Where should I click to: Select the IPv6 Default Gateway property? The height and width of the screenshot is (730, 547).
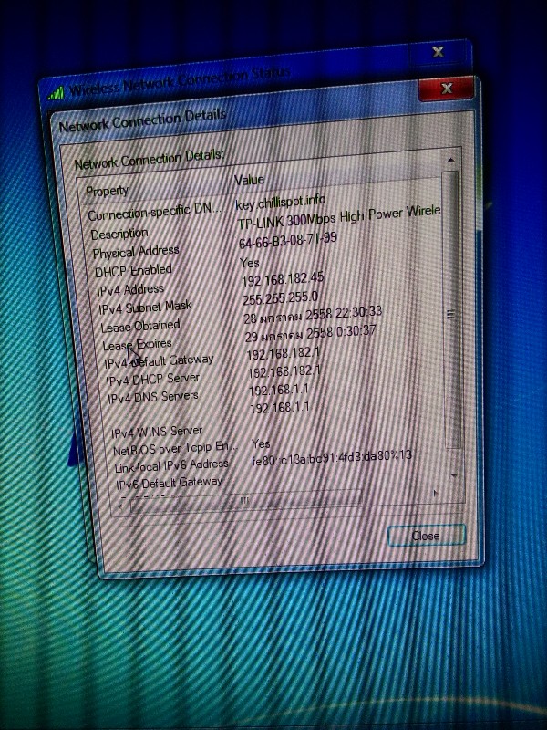point(170,484)
